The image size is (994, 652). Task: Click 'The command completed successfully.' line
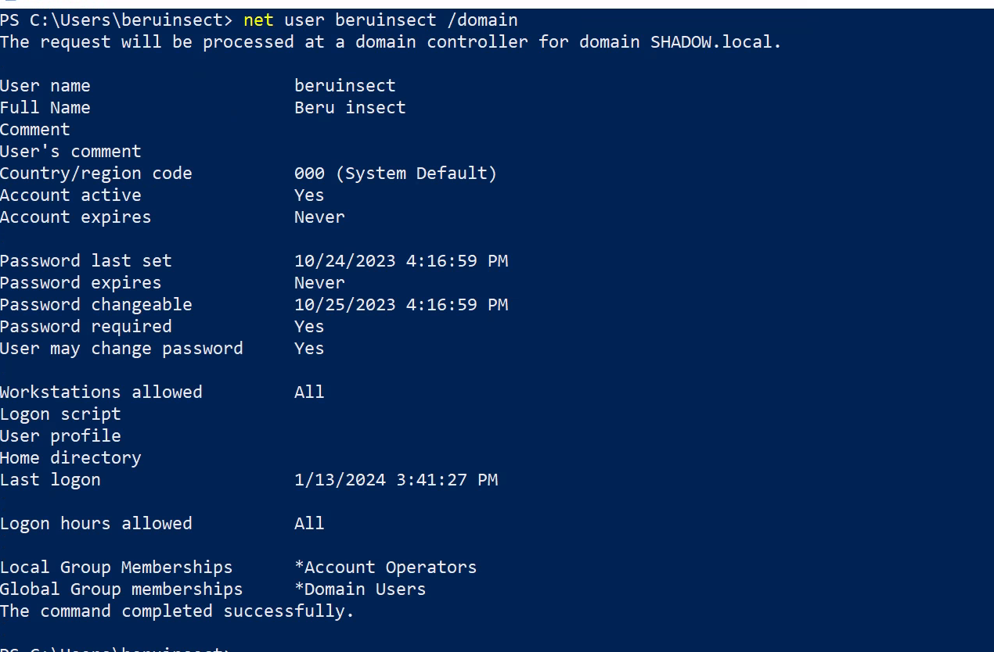coord(177,611)
